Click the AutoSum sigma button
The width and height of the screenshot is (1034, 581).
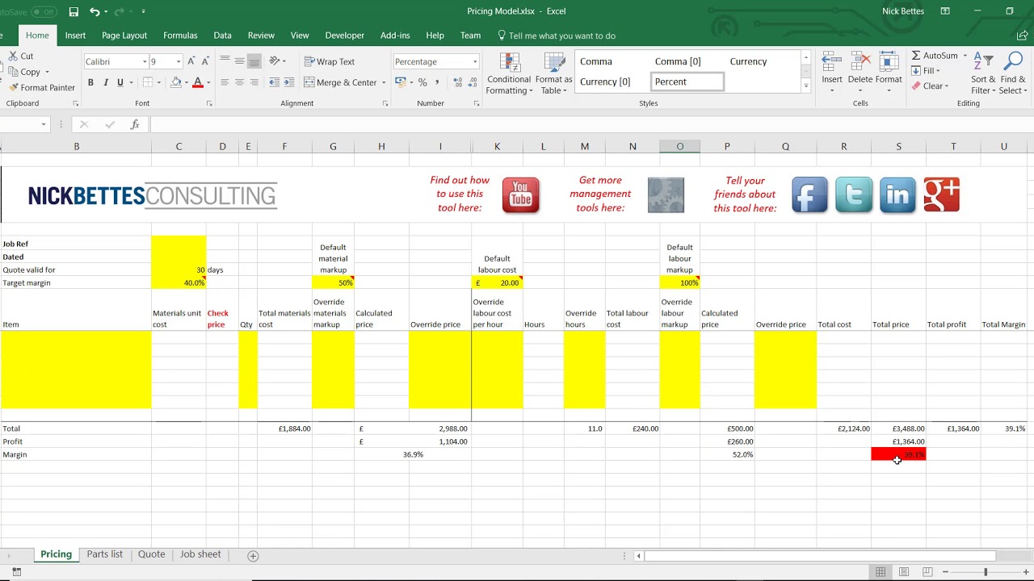[935, 56]
